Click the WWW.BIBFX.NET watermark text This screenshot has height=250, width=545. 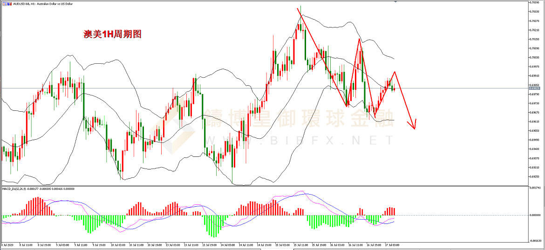pos(298,140)
